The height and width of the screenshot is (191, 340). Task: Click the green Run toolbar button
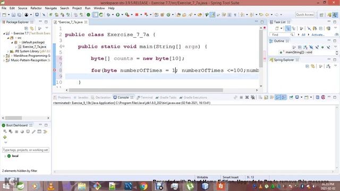(117, 15)
